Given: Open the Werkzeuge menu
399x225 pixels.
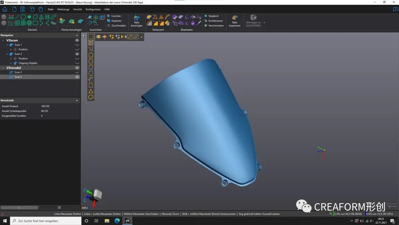Looking at the screenshot, I should (x=63, y=9).
